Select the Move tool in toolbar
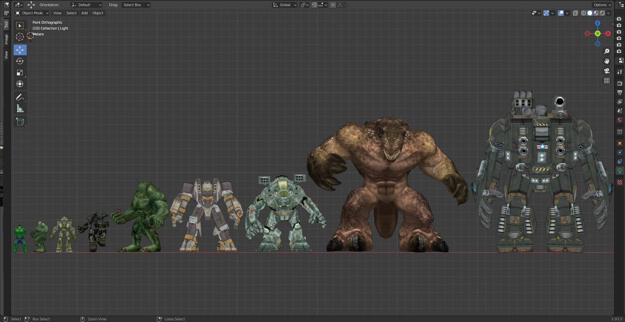Image resolution: width=625 pixels, height=322 pixels. tap(20, 50)
